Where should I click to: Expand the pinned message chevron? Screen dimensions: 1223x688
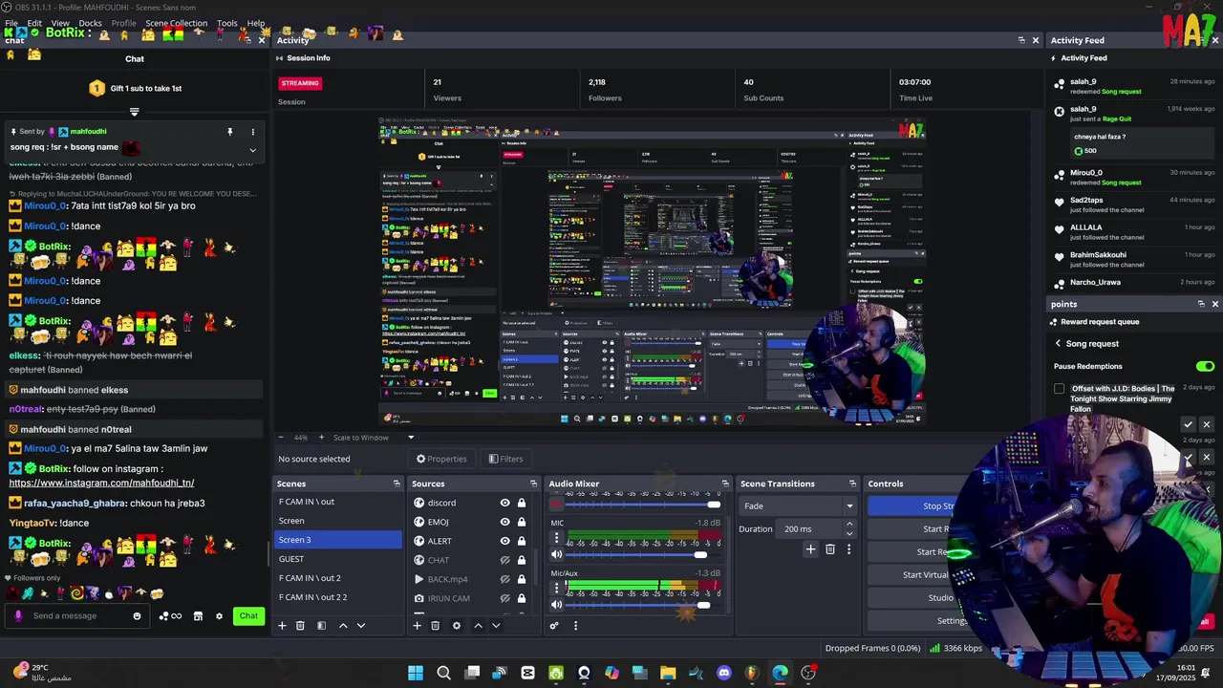pos(252,150)
